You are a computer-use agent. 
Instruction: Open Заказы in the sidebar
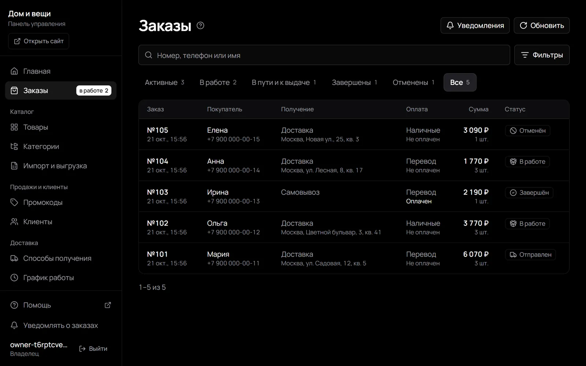[61, 90]
